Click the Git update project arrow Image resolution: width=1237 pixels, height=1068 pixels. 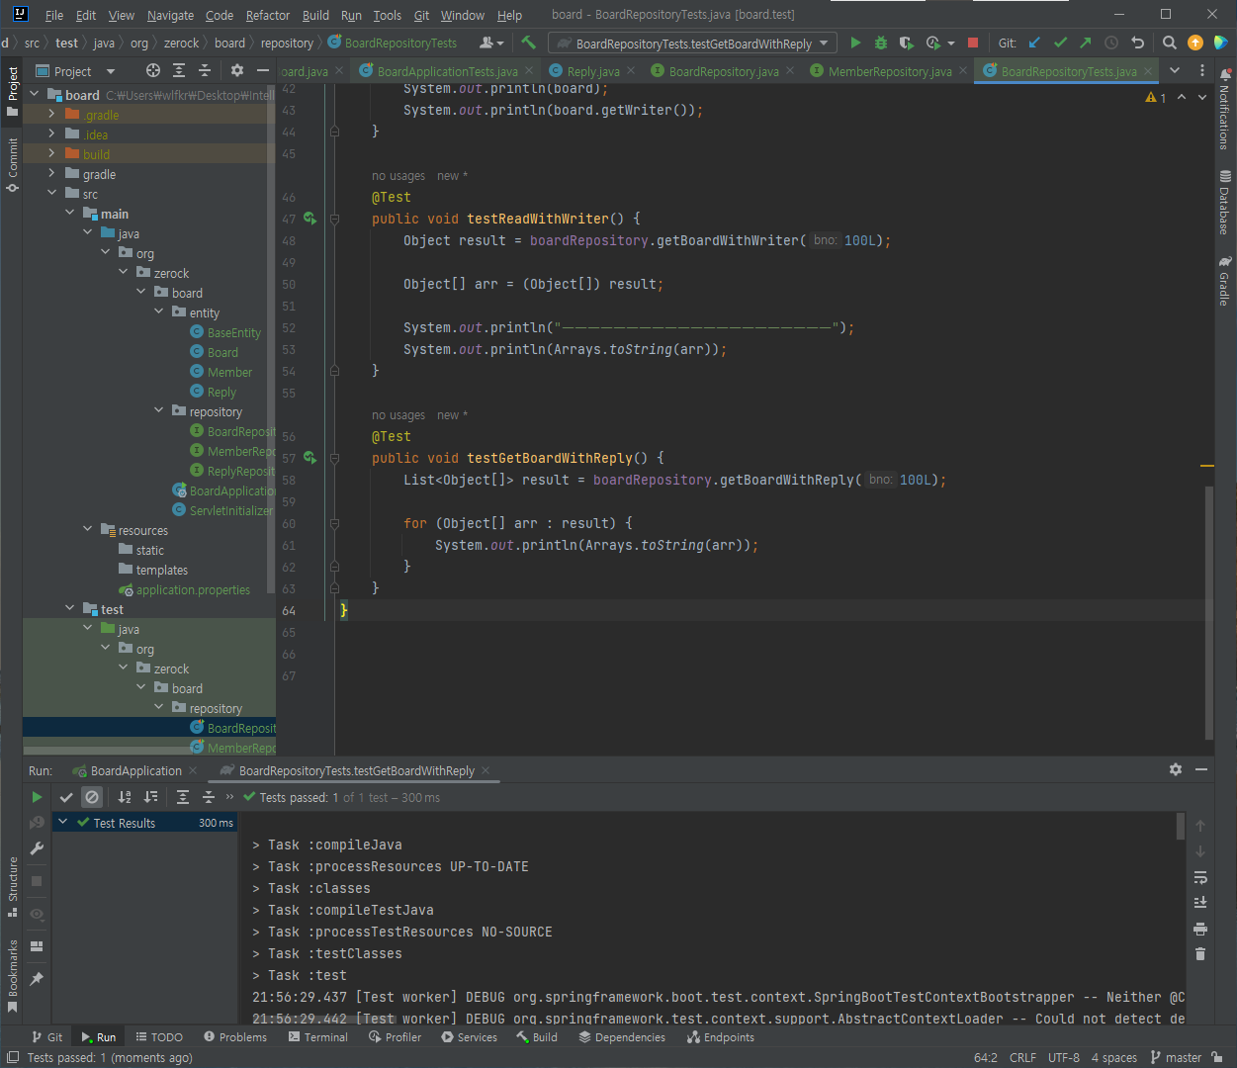pyautogui.click(x=1034, y=43)
